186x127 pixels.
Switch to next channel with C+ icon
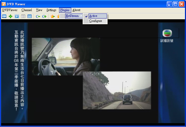(x=44, y=16)
